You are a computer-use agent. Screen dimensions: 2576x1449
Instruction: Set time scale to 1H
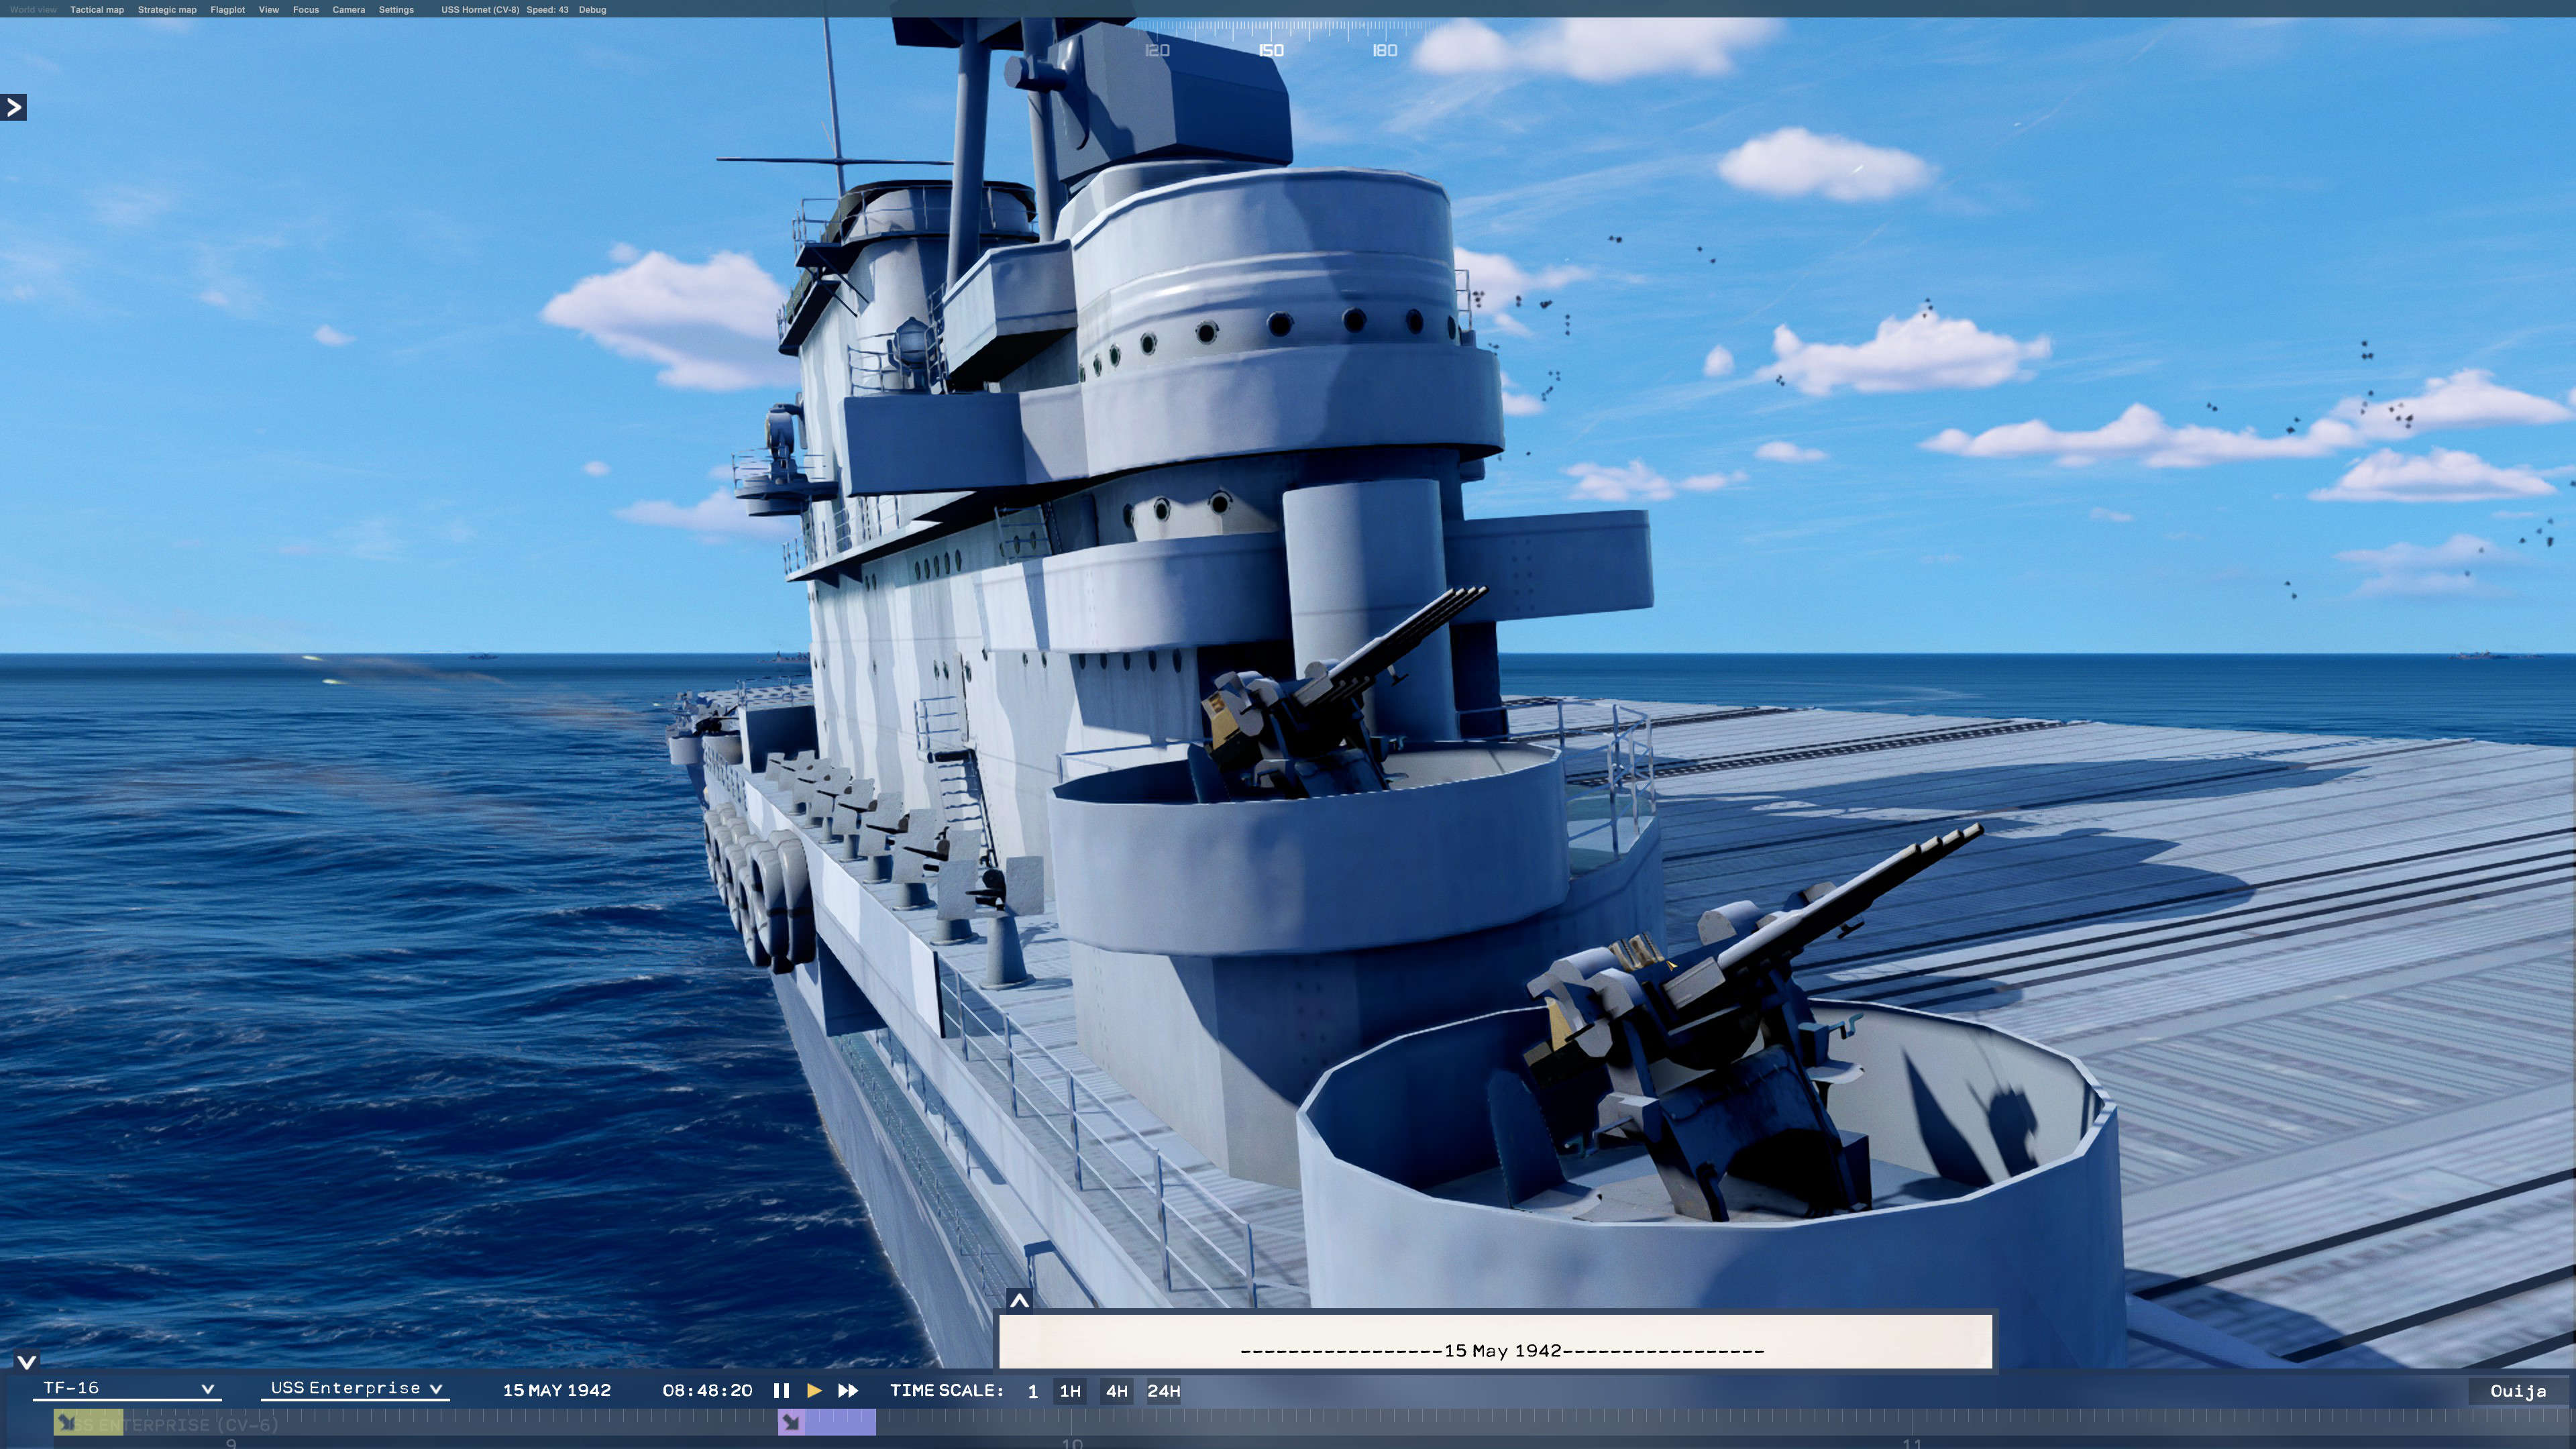[1069, 1390]
